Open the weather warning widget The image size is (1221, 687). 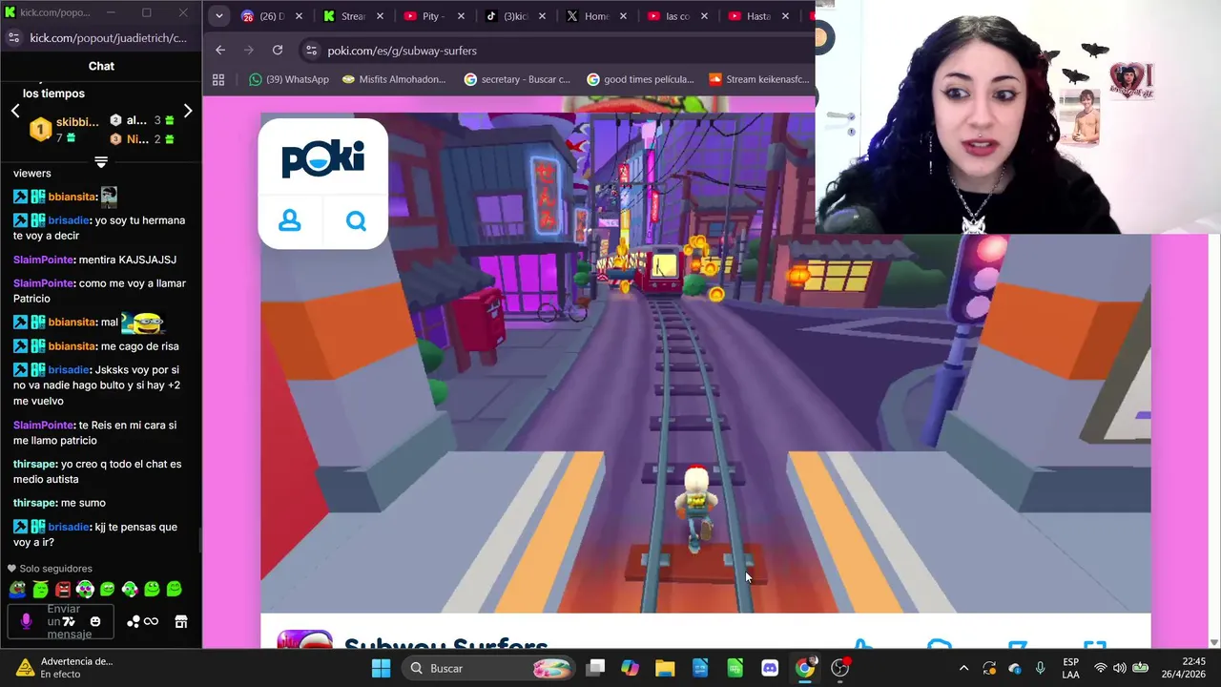coord(65,668)
